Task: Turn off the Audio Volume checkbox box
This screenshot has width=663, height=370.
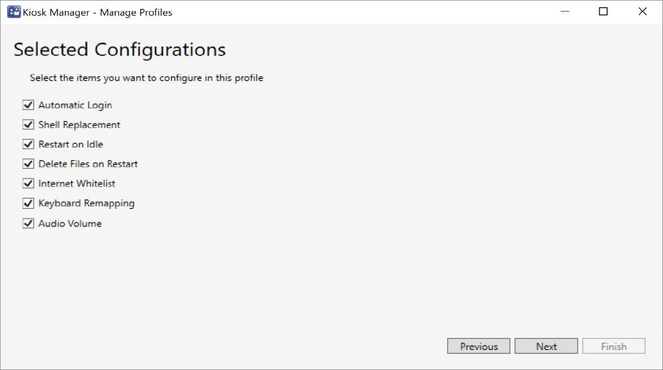Action: click(x=28, y=223)
